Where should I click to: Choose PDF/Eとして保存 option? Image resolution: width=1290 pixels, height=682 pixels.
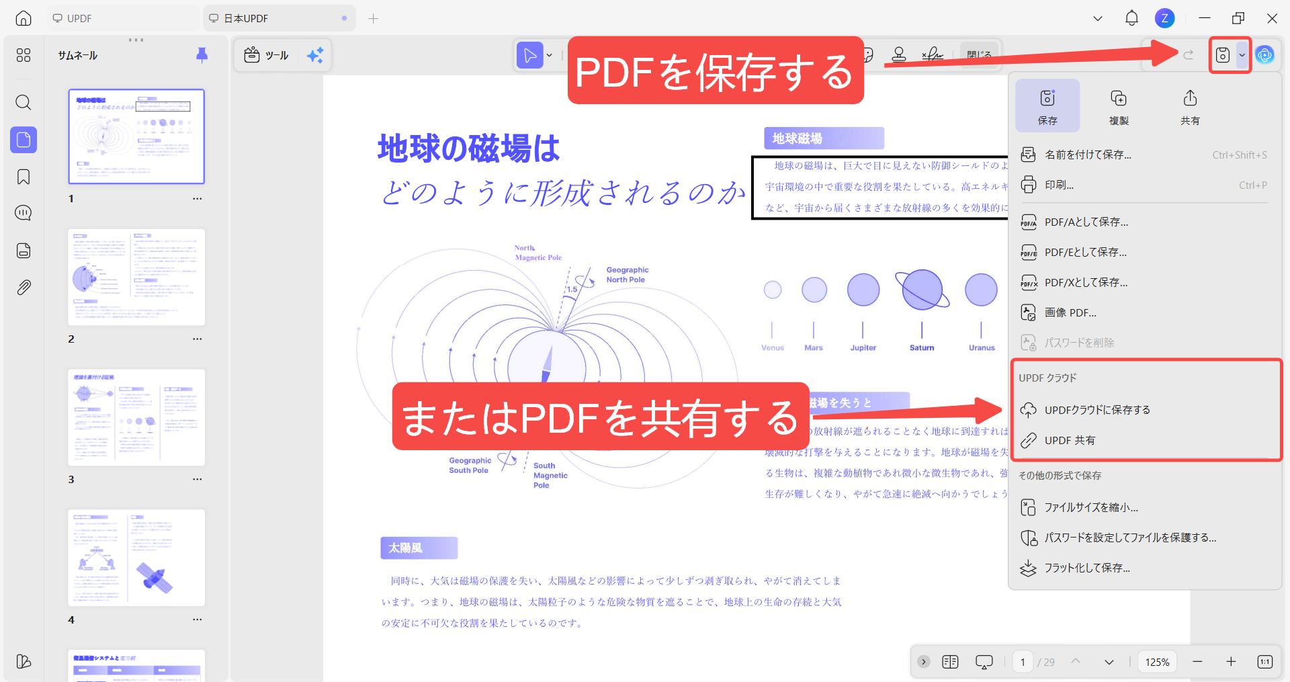point(1145,252)
